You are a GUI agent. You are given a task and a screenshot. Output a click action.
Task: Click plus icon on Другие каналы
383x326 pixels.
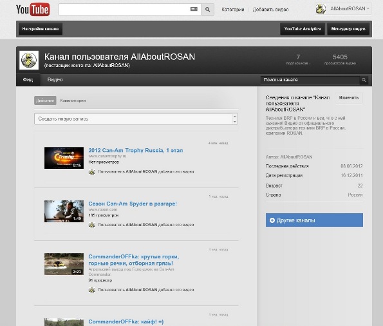[272, 220]
